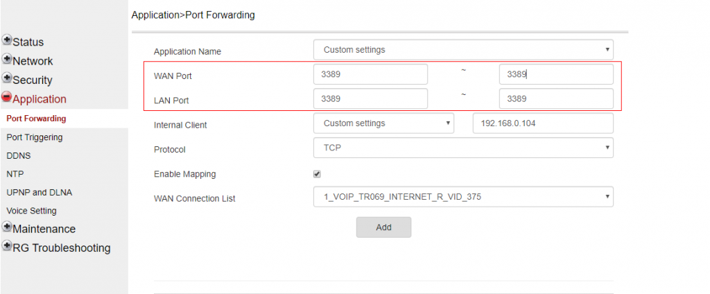Click the internal client IP address field
The width and height of the screenshot is (710, 294).
point(543,123)
